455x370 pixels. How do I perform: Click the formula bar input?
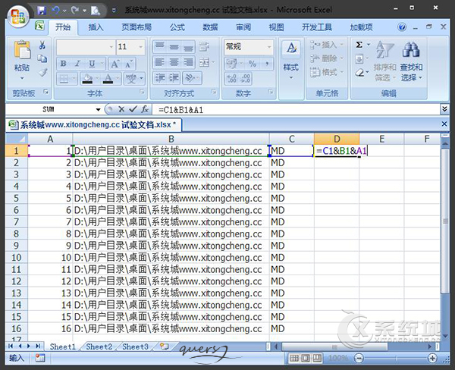click(x=297, y=110)
